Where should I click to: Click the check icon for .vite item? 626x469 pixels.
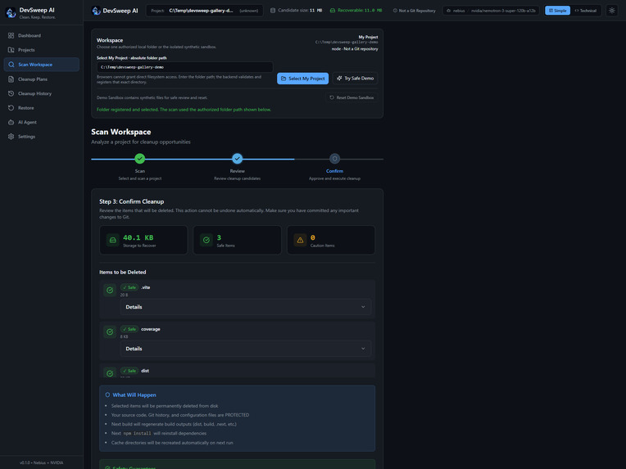110,291
